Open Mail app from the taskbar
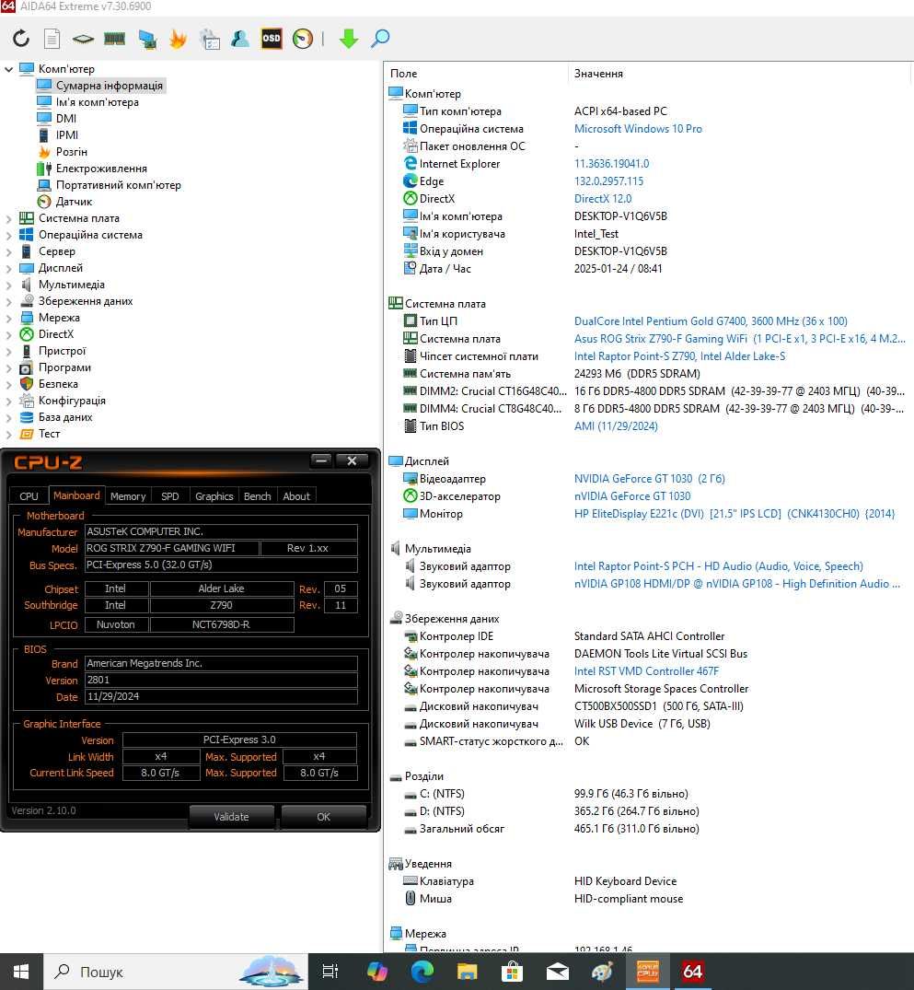The image size is (914, 990). pyautogui.click(x=558, y=971)
